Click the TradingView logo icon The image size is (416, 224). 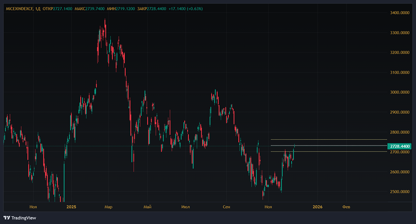7,218
